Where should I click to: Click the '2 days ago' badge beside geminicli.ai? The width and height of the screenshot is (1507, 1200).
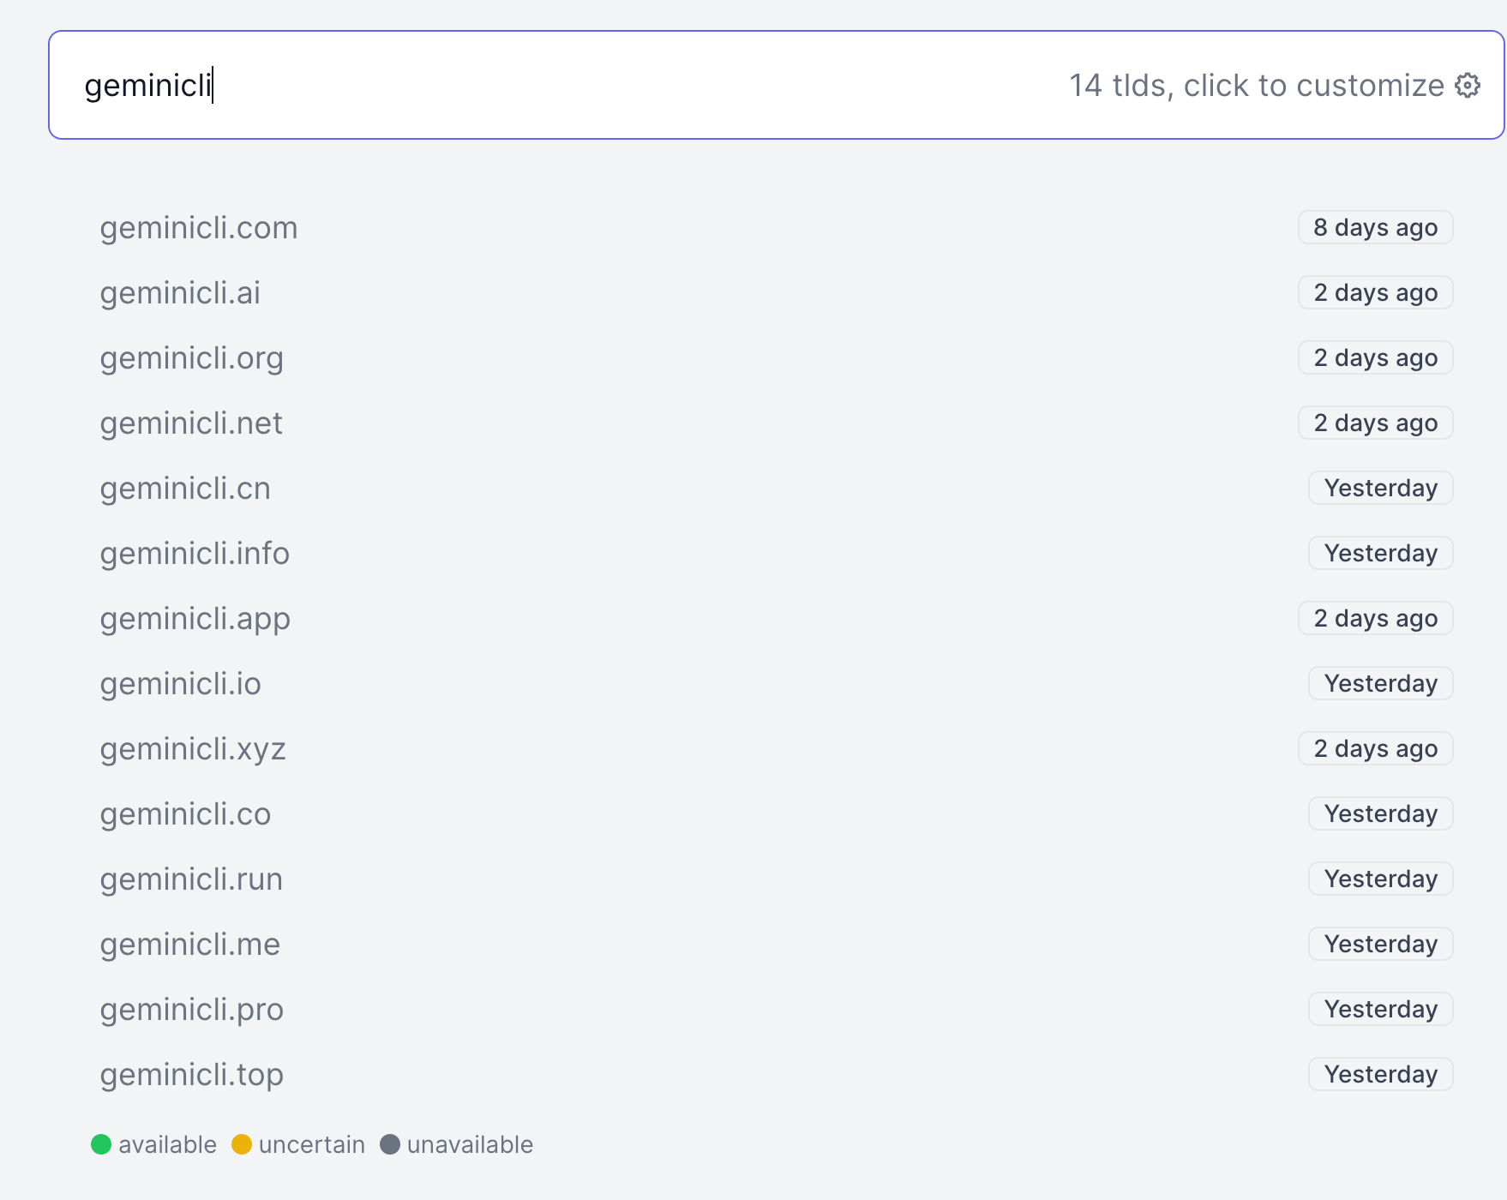click(x=1375, y=293)
